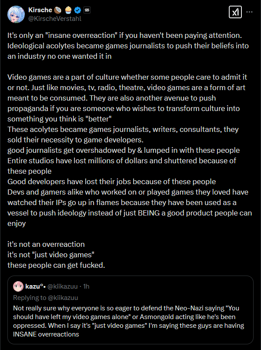Click the square affiliate badge beside verified

87,10
